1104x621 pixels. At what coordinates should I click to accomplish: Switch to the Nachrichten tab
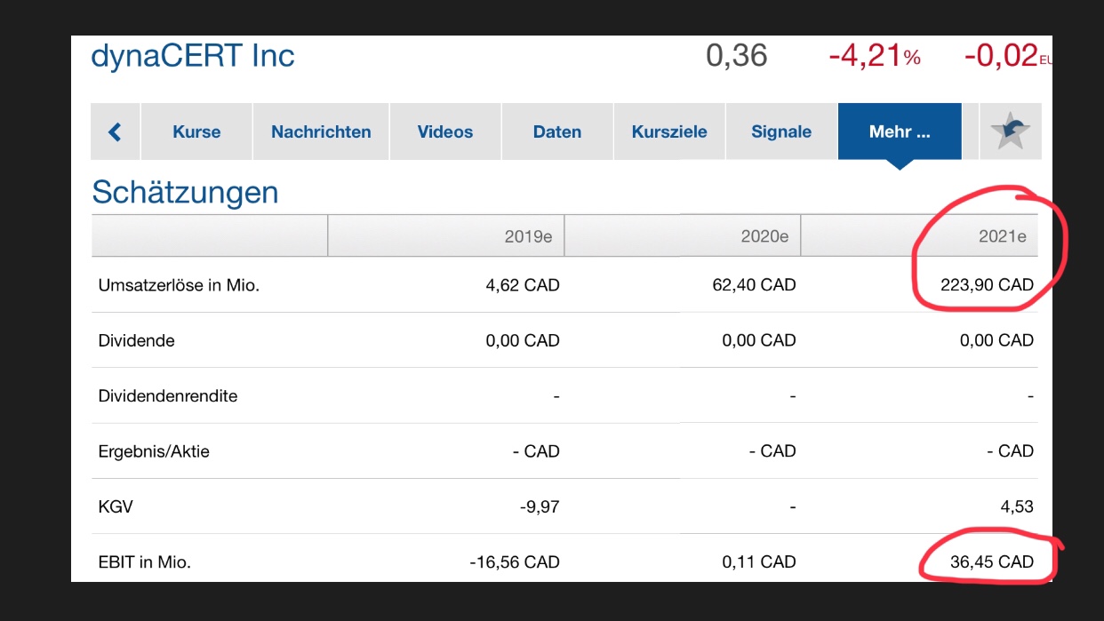click(321, 131)
